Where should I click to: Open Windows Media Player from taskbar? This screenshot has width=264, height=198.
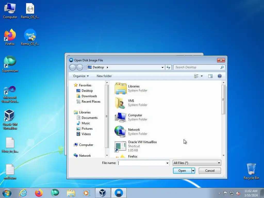pos(87,193)
